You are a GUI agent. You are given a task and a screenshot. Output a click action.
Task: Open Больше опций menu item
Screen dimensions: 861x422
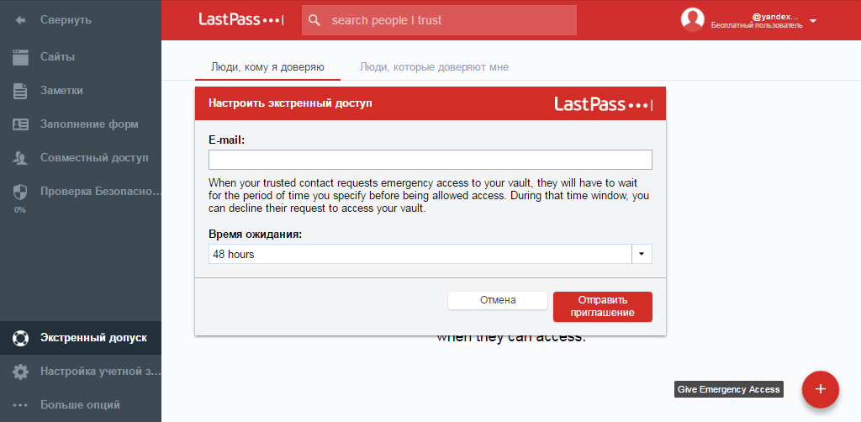[x=81, y=405]
